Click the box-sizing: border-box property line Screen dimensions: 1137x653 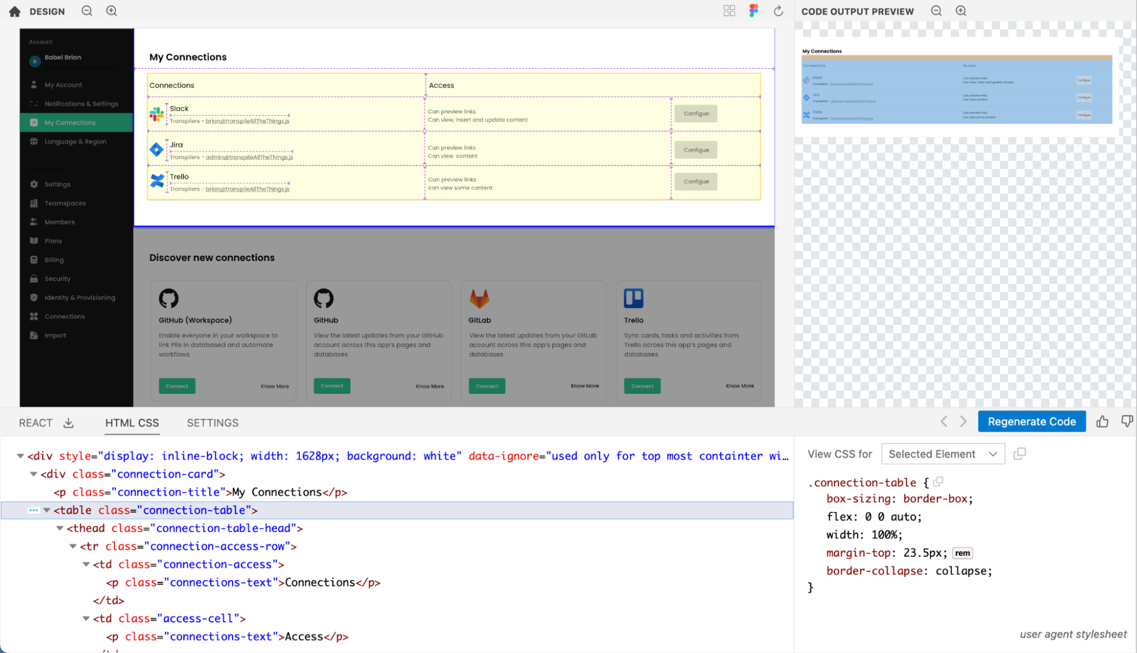(x=899, y=499)
